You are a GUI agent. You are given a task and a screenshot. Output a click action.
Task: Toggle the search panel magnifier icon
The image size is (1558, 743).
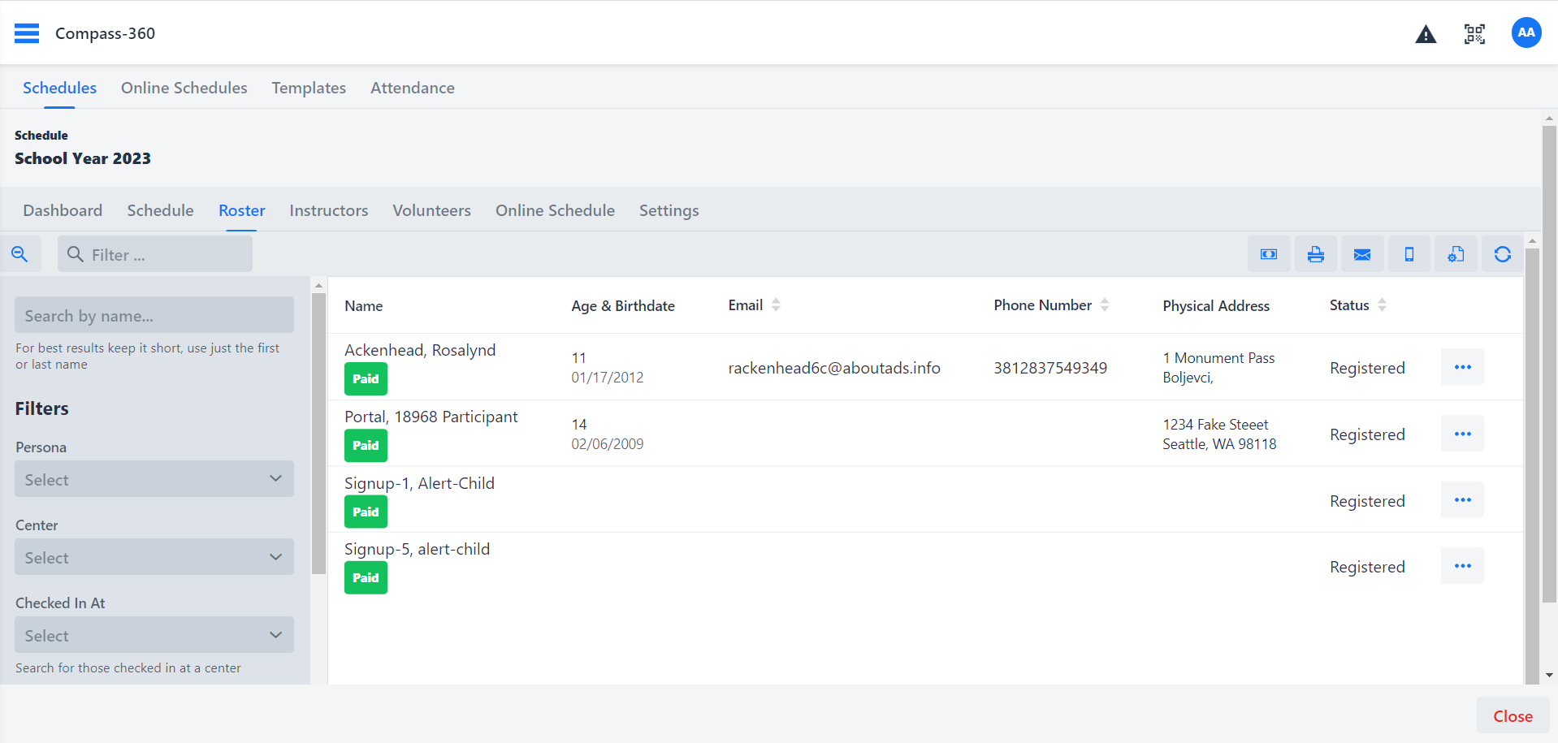coord(20,255)
